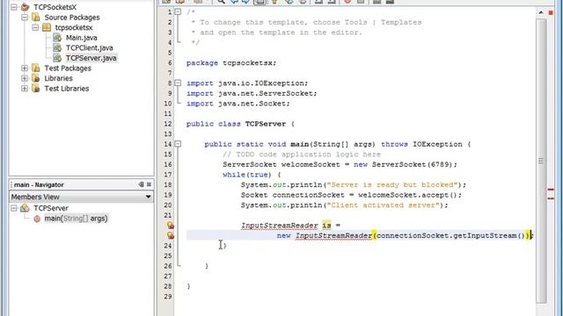Screen dimensions: 563x316
Task: Click the error hint bulb on highlighted line
Action: point(170,235)
